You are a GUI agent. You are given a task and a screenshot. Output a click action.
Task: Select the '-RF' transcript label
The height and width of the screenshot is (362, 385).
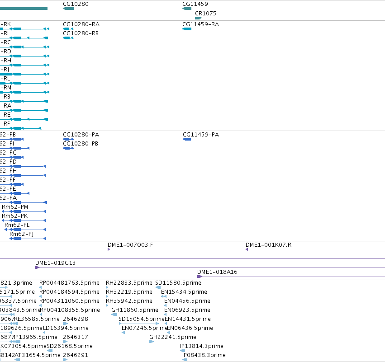(5, 124)
